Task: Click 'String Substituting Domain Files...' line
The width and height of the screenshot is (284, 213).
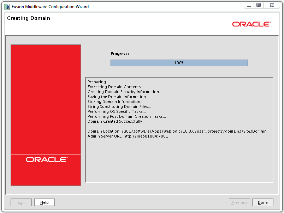Action: pos(119,107)
